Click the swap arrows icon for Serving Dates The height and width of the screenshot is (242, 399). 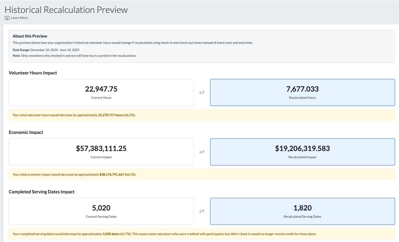[202, 211]
